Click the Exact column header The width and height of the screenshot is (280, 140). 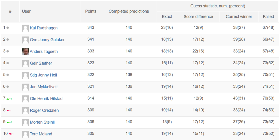point(167,17)
